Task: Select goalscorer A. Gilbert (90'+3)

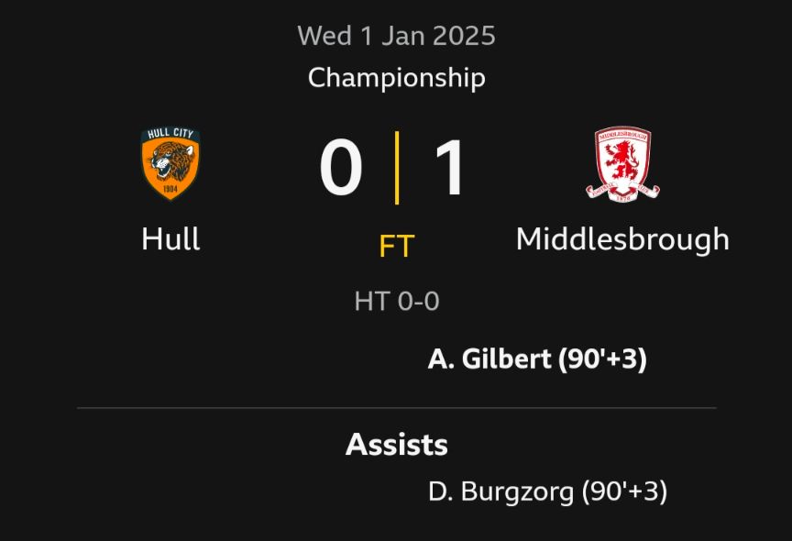Action: point(537,359)
